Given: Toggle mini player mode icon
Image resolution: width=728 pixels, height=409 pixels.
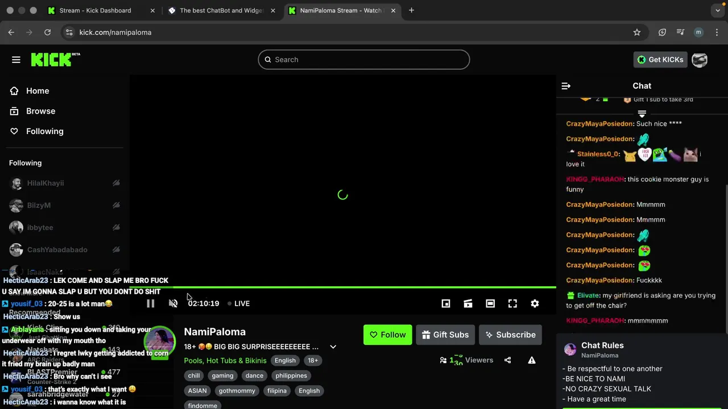Looking at the screenshot, I should click(446, 304).
